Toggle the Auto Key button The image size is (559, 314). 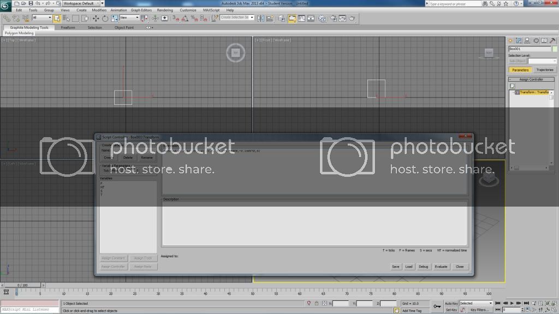tap(451, 303)
